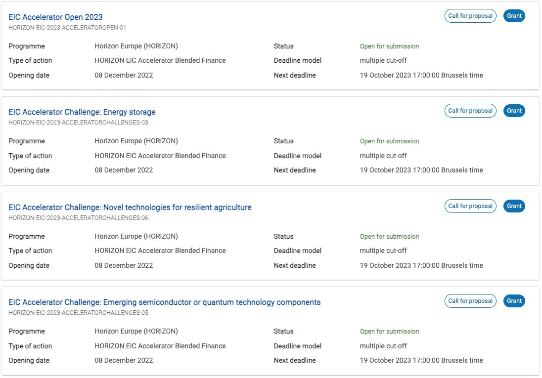
Task: Click next deadline date in resilient agriculture card
Action: pyautogui.click(x=421, y=265)
